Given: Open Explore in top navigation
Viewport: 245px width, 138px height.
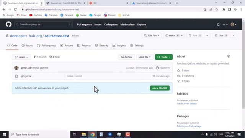Looking at the screenshot, I should coord(142,25).
